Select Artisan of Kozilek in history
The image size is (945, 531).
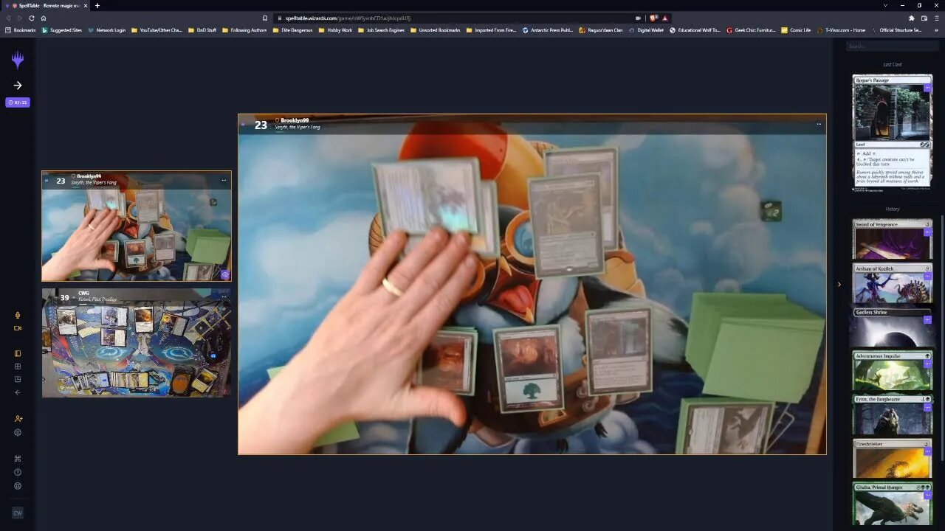893,283
